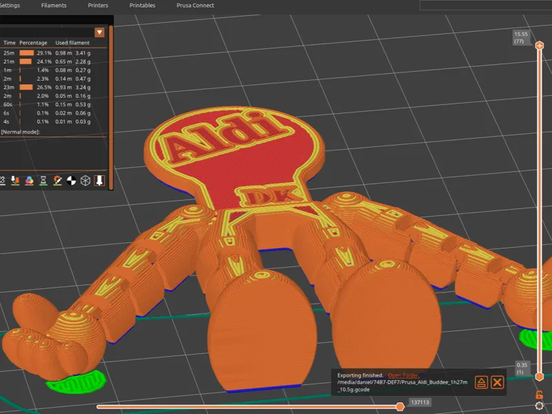Select the 1.4% legend row
Screen dimensions: 552x414
54,70
